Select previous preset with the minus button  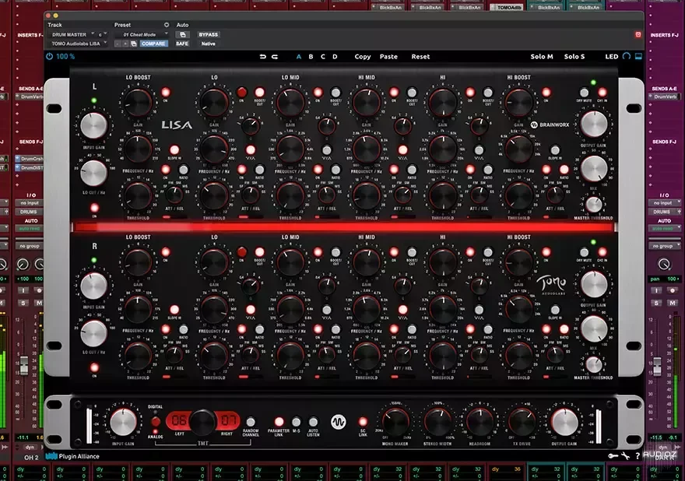[x=118, y=44]
